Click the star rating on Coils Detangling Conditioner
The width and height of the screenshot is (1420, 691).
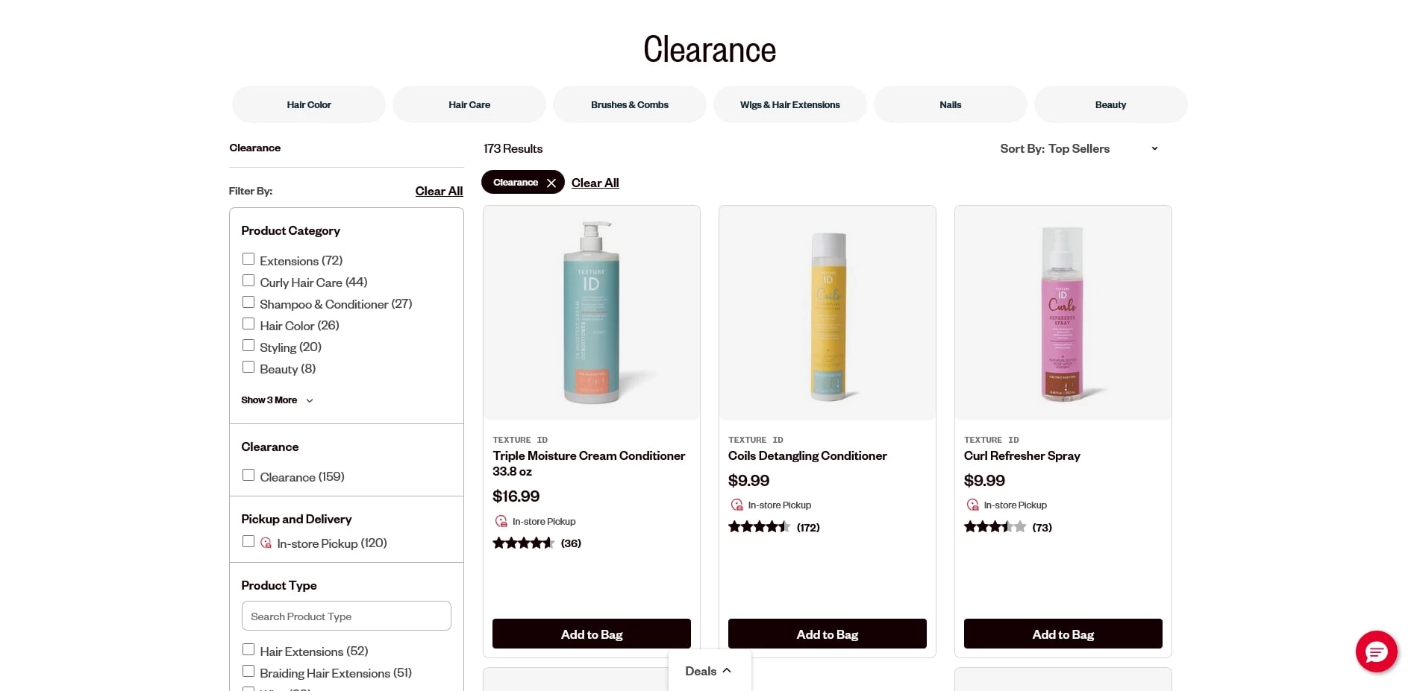[x=759, y=527]
